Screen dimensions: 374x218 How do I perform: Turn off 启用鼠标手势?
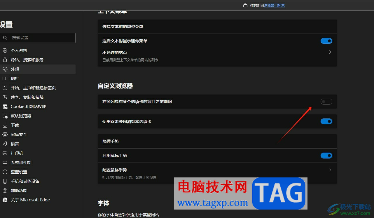coord(326,155)
